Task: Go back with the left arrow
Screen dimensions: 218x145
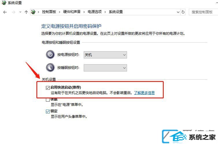Action: pos(5,12)
